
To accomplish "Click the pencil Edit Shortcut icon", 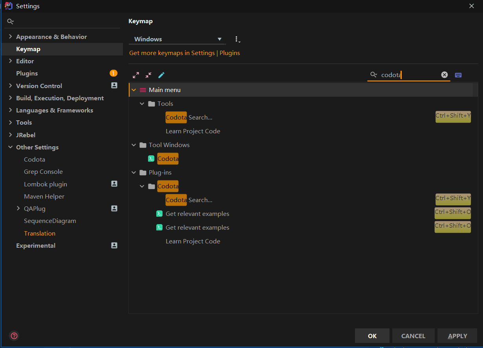I will (x=161, y=75).
